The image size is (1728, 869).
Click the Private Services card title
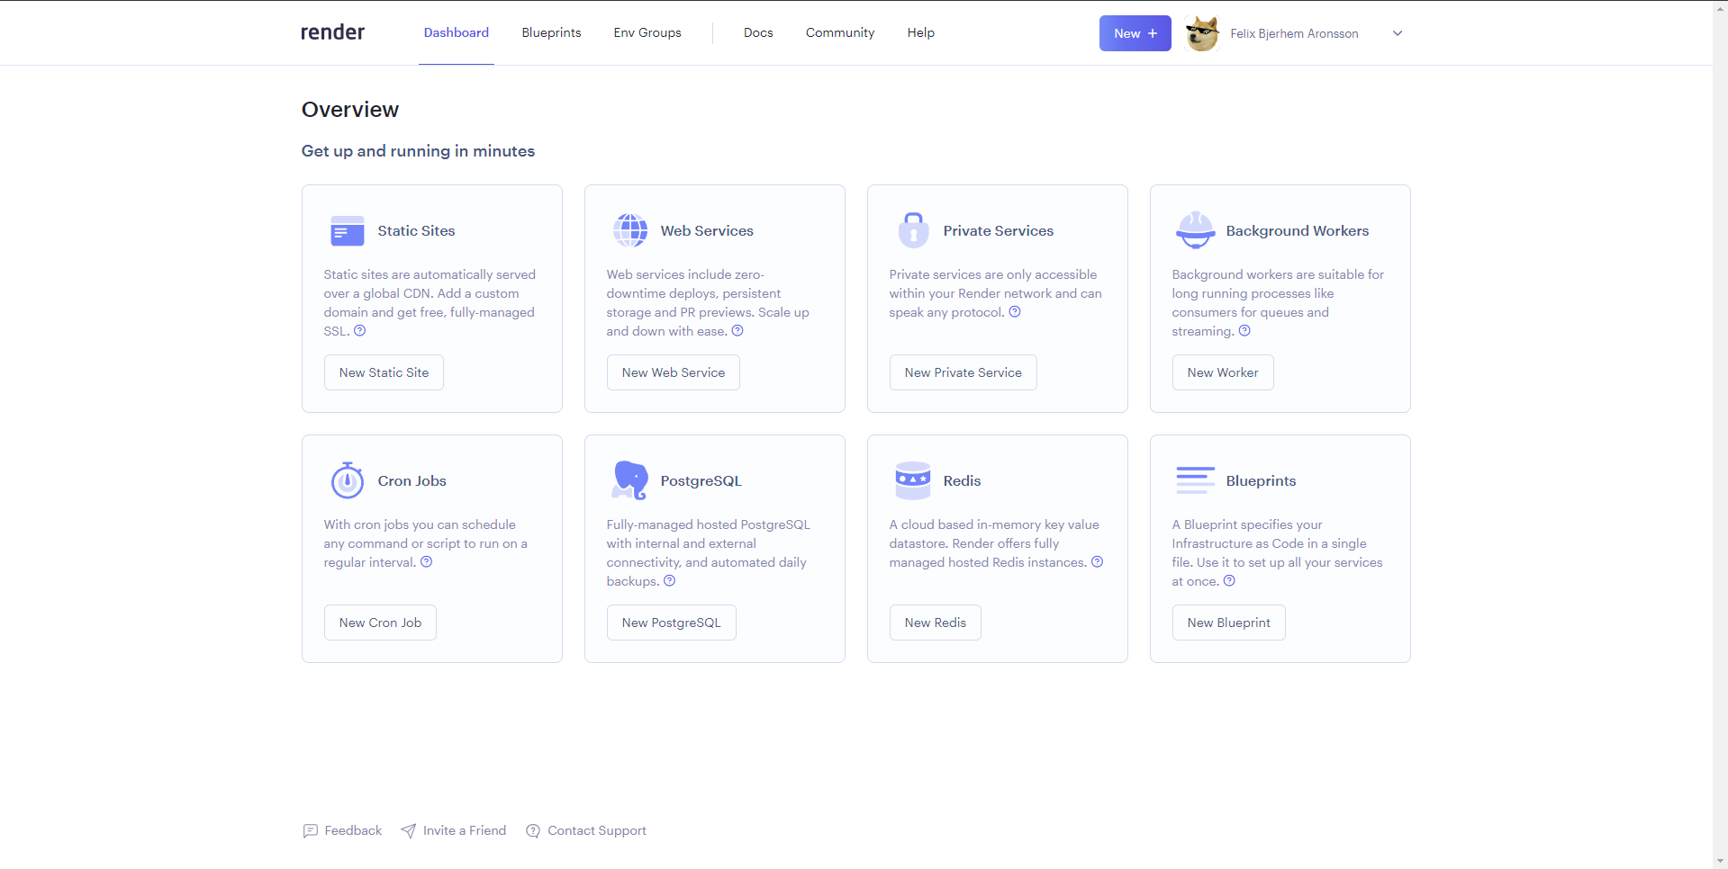(x=998, y=231)
